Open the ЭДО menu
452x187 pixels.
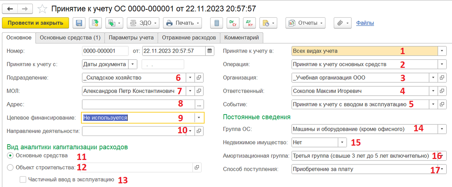click(143, 23)
